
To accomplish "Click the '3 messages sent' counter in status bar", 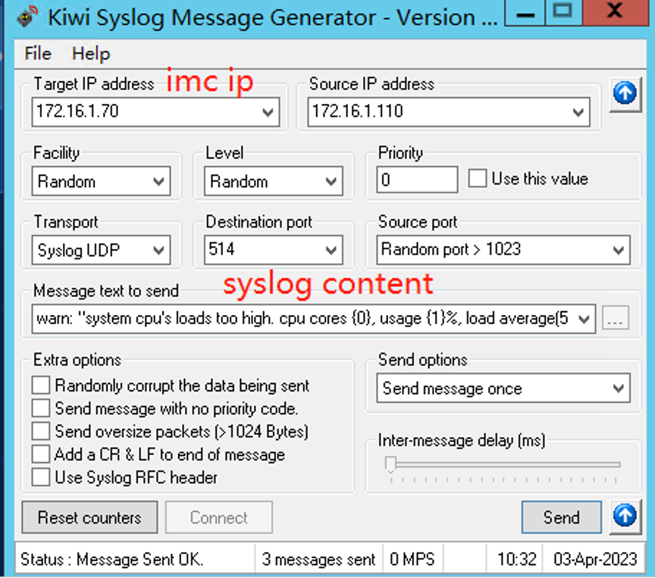I will coord(318,559).
